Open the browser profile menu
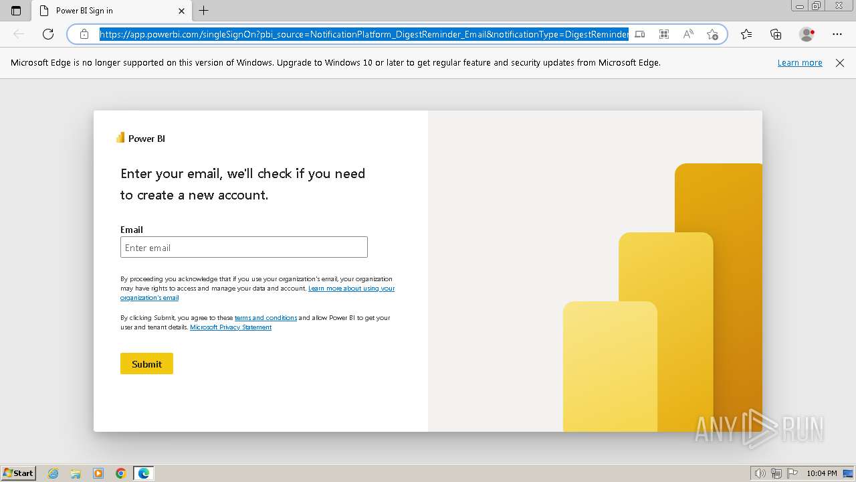 [x=807, y=34]
